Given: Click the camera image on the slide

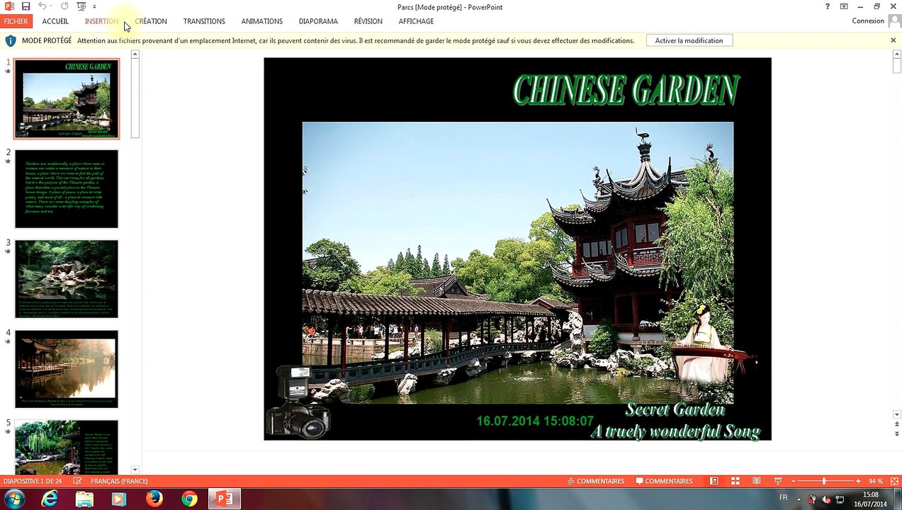Looking at the screenshot, I should (298, 402).
